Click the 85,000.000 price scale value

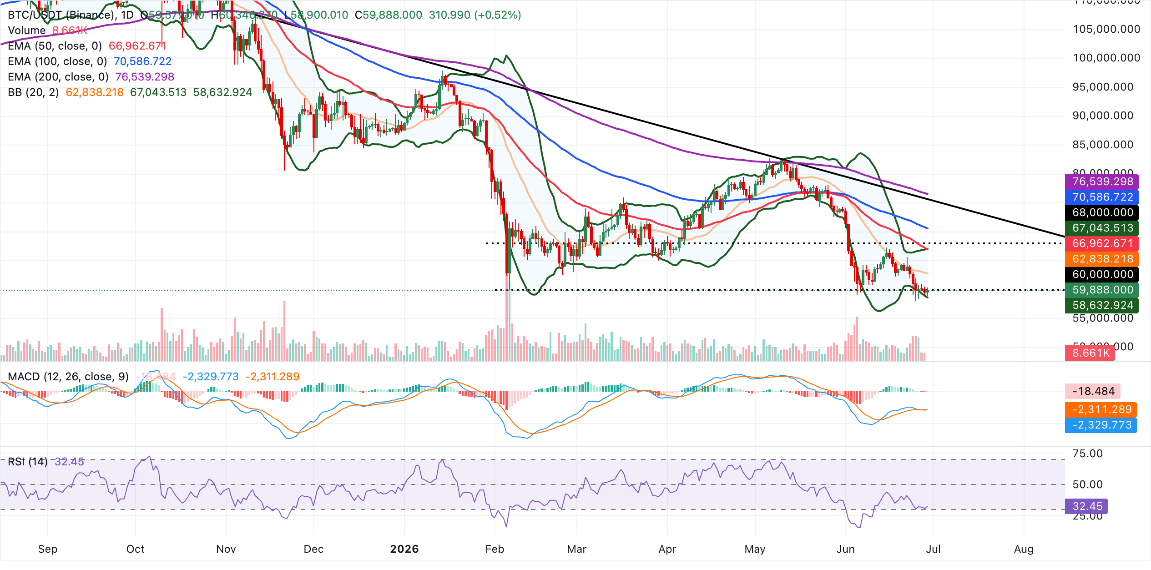click(x=1103, y=145)
